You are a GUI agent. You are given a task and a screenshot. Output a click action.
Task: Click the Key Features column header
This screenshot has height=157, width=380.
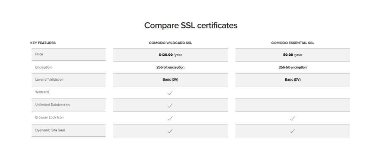pos(43,43)
